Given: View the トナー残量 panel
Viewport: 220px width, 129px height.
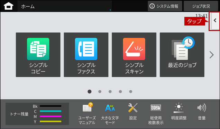Looking at the screenshot, I should click(37, 114).
